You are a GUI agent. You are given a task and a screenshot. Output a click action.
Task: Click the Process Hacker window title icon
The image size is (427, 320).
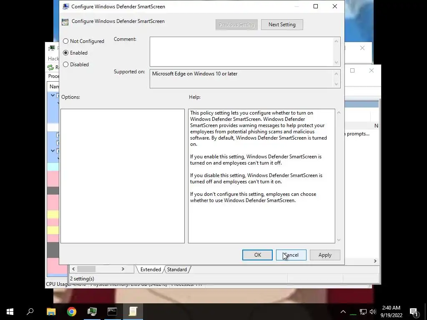coord(51,48)
